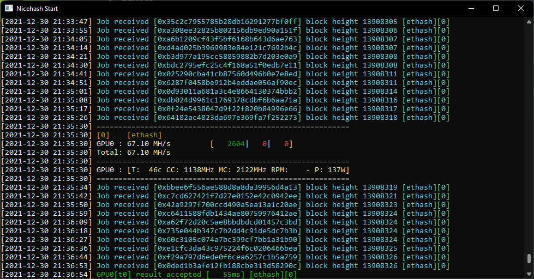Click the scrollbar down arrow
534x279 pixels.
pos(529,274)
